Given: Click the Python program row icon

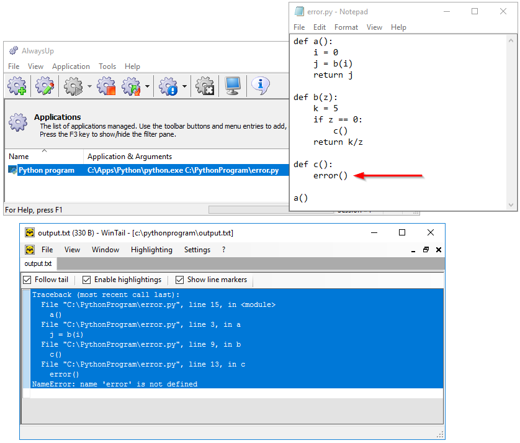Looking at the screenshot, I should pos(12,170).
